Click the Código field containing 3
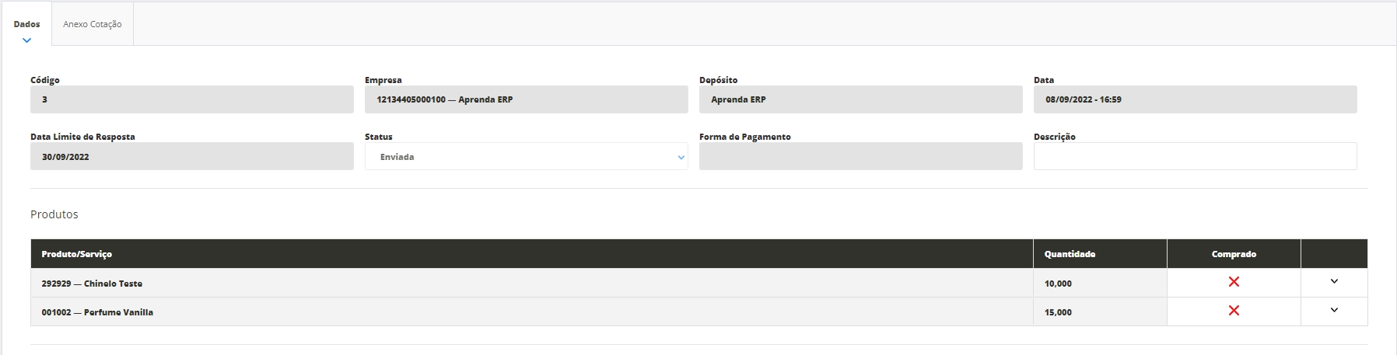The width and height of the screenshot is (1397, 355). click(x=191, y=99)
